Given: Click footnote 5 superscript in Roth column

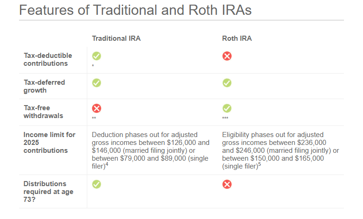Looking at the screenshot, I should (259, 163).
